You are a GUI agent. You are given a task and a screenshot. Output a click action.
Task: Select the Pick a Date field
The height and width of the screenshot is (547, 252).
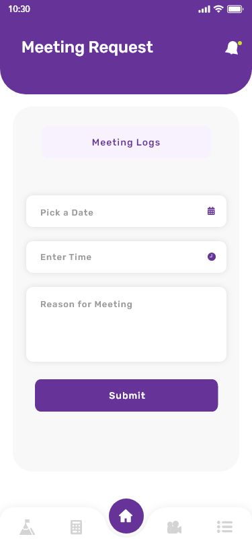point(126,211)
